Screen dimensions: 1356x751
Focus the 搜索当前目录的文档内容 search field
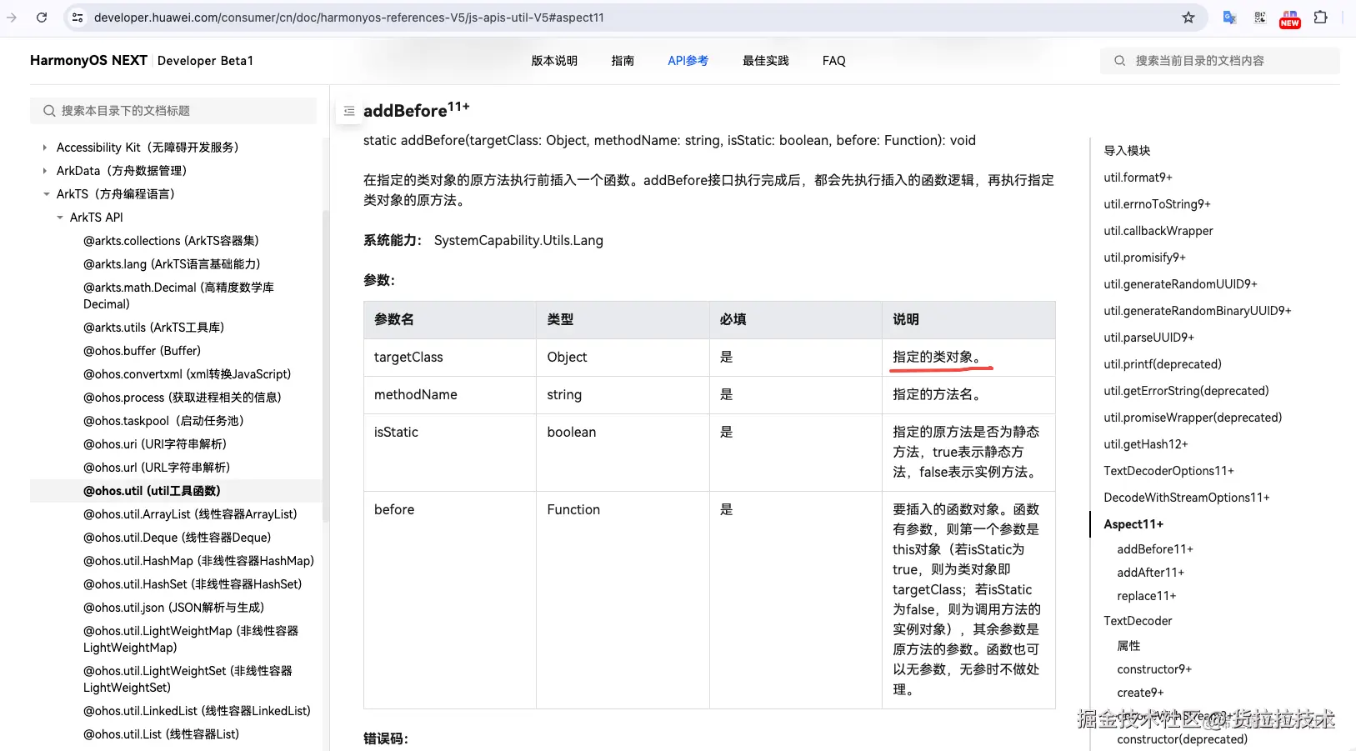click(1220, 61)
